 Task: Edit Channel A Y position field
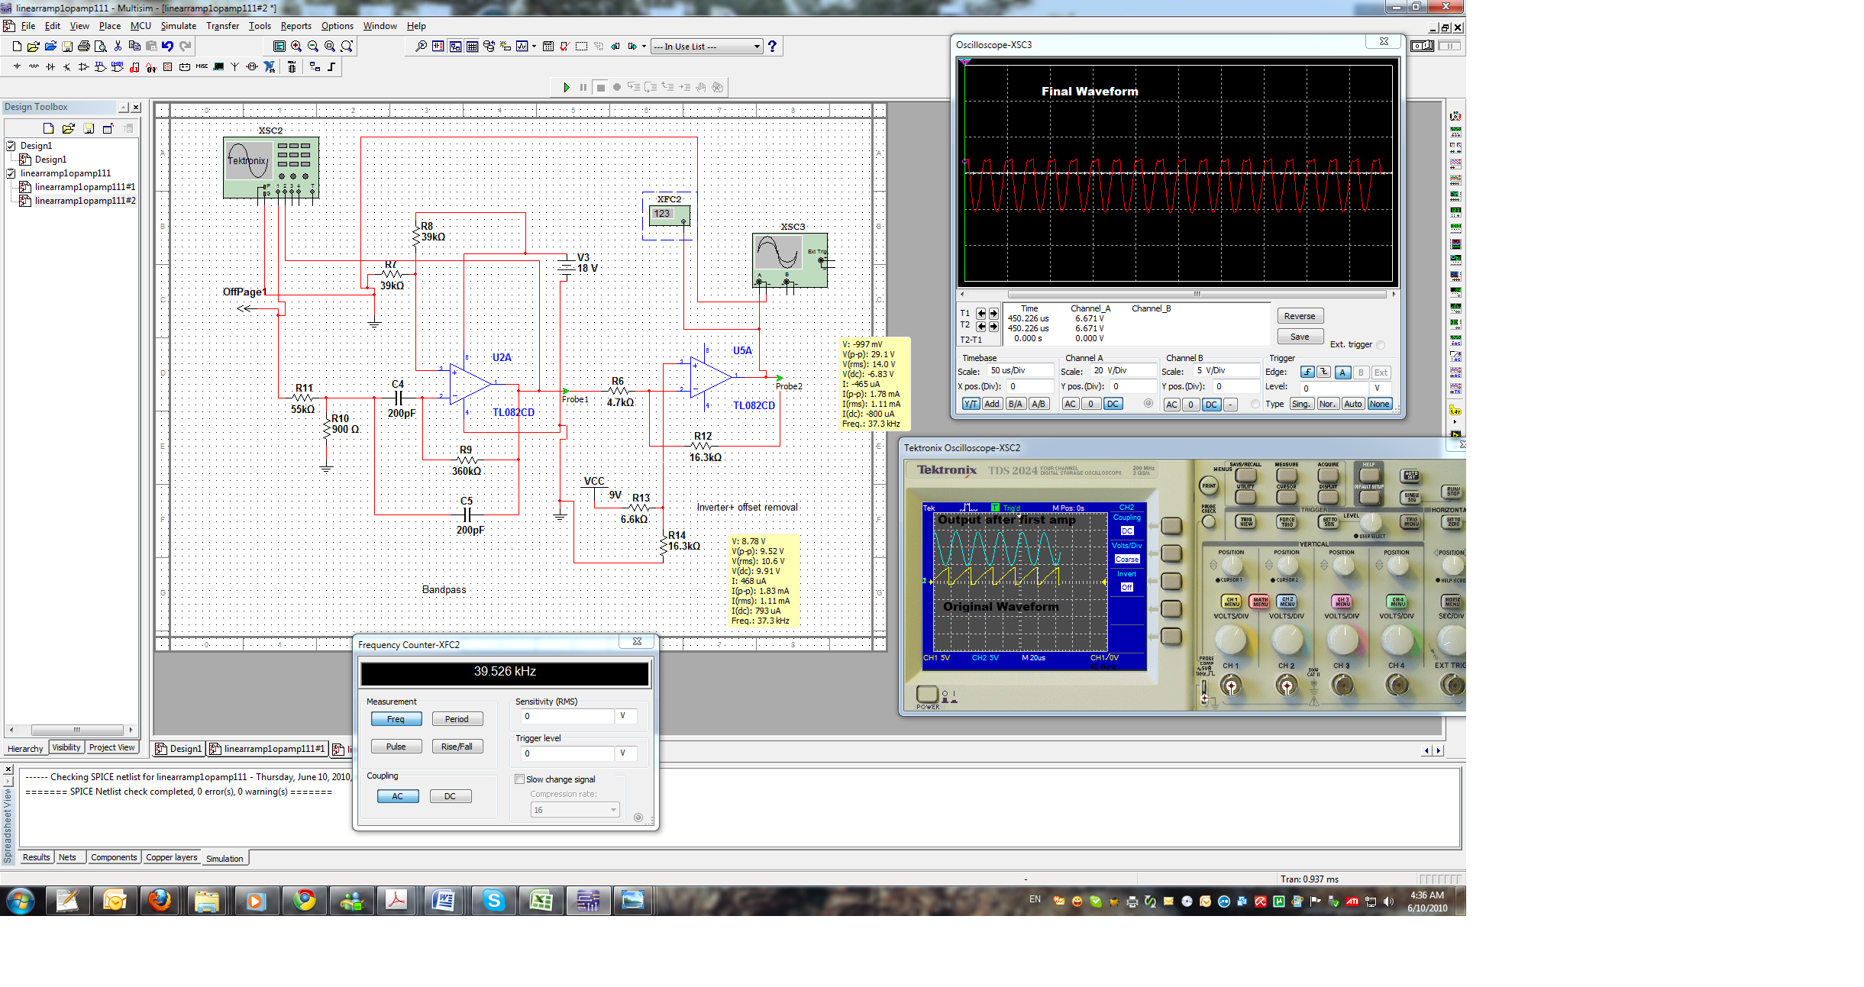coord(1133,386)
